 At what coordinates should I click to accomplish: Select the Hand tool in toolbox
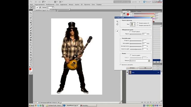31,62
